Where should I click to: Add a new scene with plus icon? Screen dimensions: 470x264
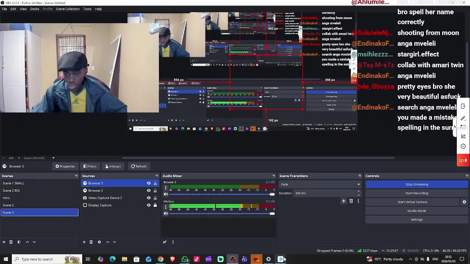[4, 242]
